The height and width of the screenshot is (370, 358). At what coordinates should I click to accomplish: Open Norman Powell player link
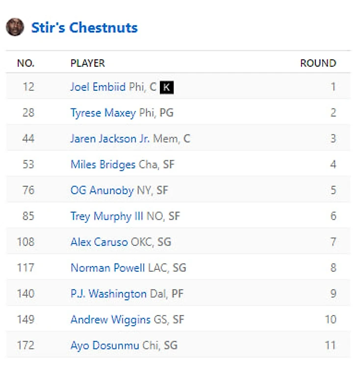coord(107,268)
